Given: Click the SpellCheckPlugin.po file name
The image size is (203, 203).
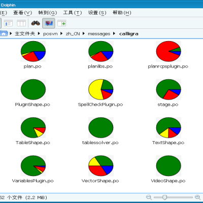Looking at the screenshot, I should point(100,105).
